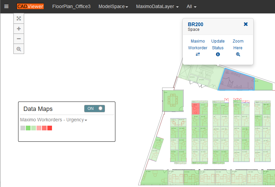Image resolution: width=275 pixels, height=187 pixels.
Task: Zoom out with the minus button
Action: coord(19,39)
